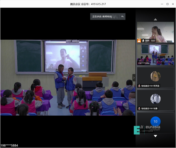Click the 198****5884 name label at bottom left
This screenshot has height=148, width=176.
click(9, 145)
